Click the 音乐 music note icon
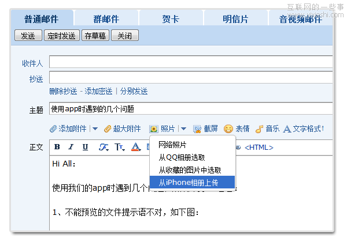This screenshot has width=347, height=242. tap(259, 129)
